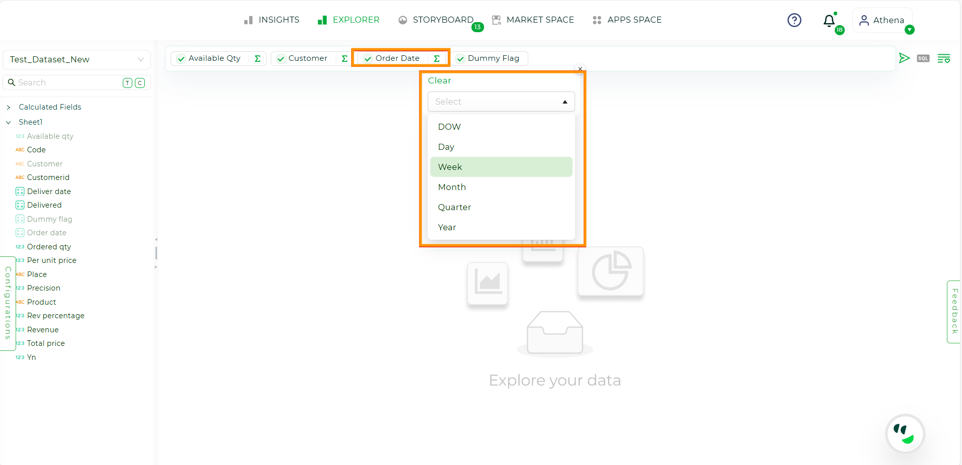The height and width of the screenshot is (465, 962).
Task: Open the Select granularity dropdown
Action: click(501, 101)
